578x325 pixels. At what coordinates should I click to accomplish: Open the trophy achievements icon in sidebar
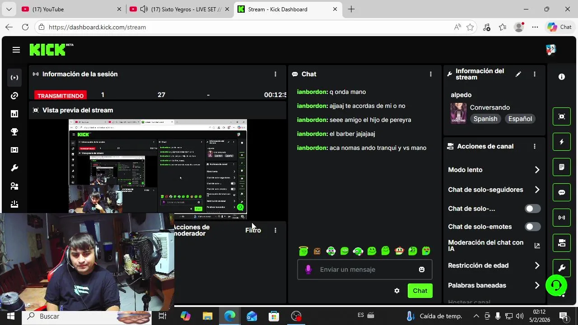(14, 132)
